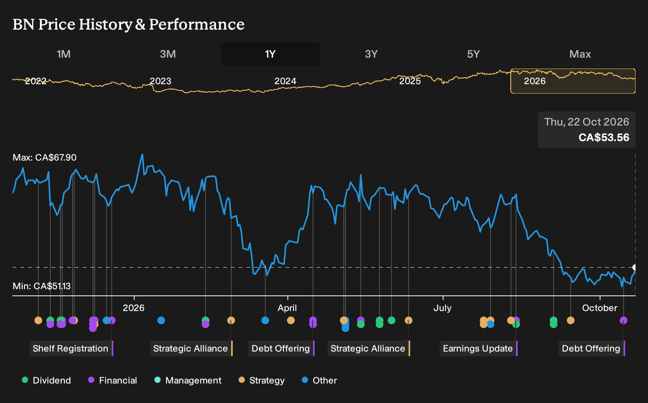The image size is (648, 403).
Task: Switch to the 3Y time range tab
Action: tap(371, 54)
